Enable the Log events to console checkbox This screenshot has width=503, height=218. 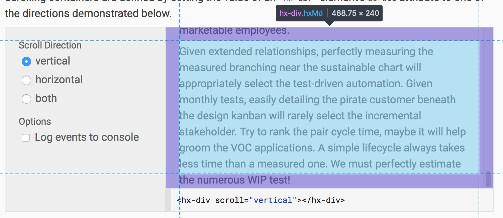point(26,137)
